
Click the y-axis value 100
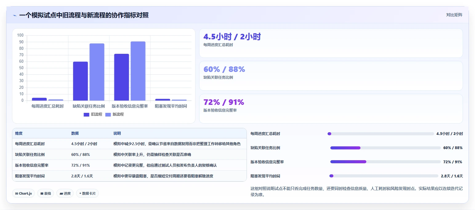tap(20, 35)
